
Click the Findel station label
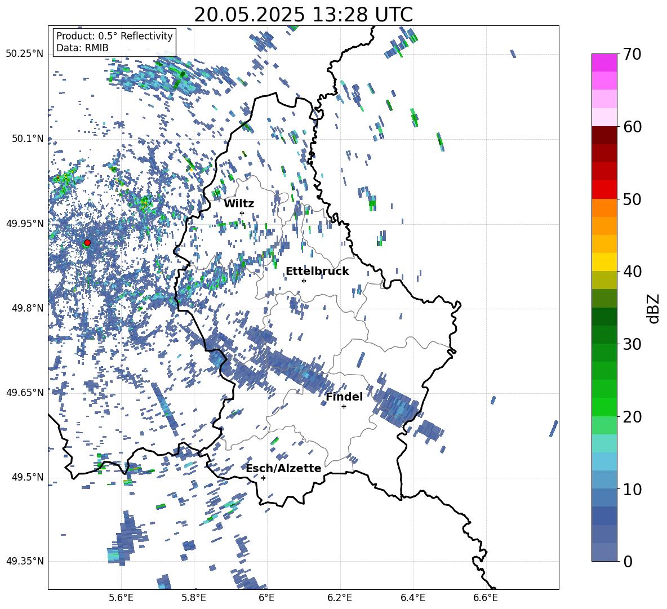pos(344,397)
